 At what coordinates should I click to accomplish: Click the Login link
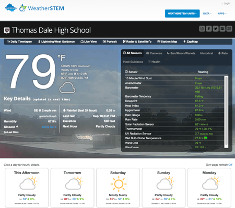coord(227,3)
